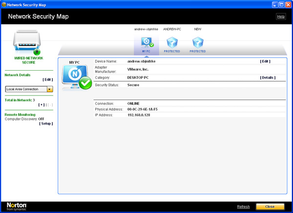Click the Network Details heading

(x=18, y=75)
